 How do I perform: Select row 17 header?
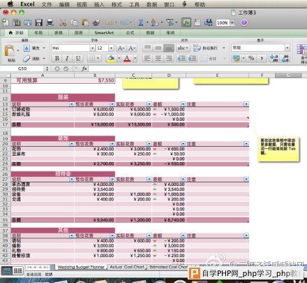[x=5, y=124]
